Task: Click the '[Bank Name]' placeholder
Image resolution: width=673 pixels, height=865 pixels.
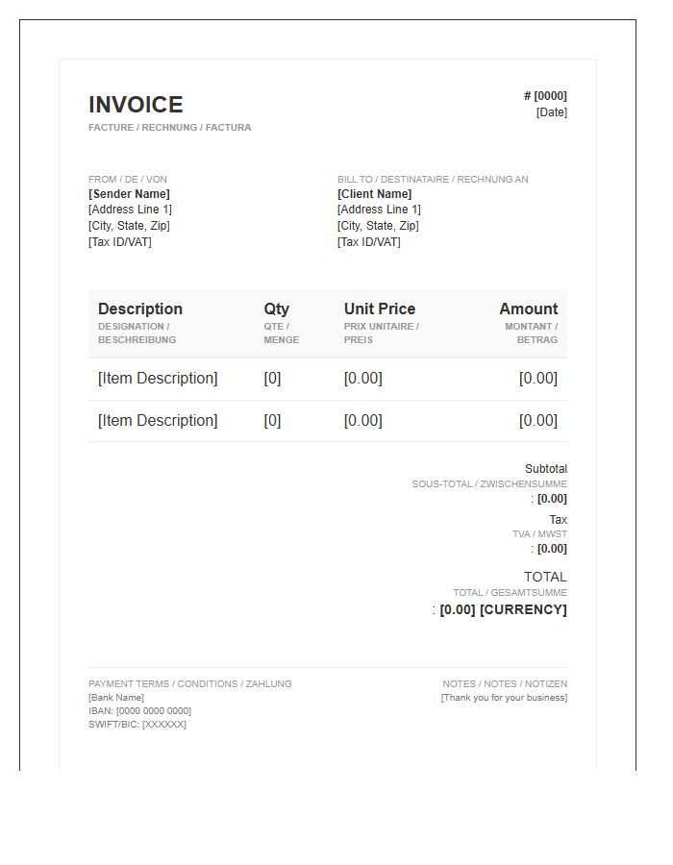Action: click(116, 698)
